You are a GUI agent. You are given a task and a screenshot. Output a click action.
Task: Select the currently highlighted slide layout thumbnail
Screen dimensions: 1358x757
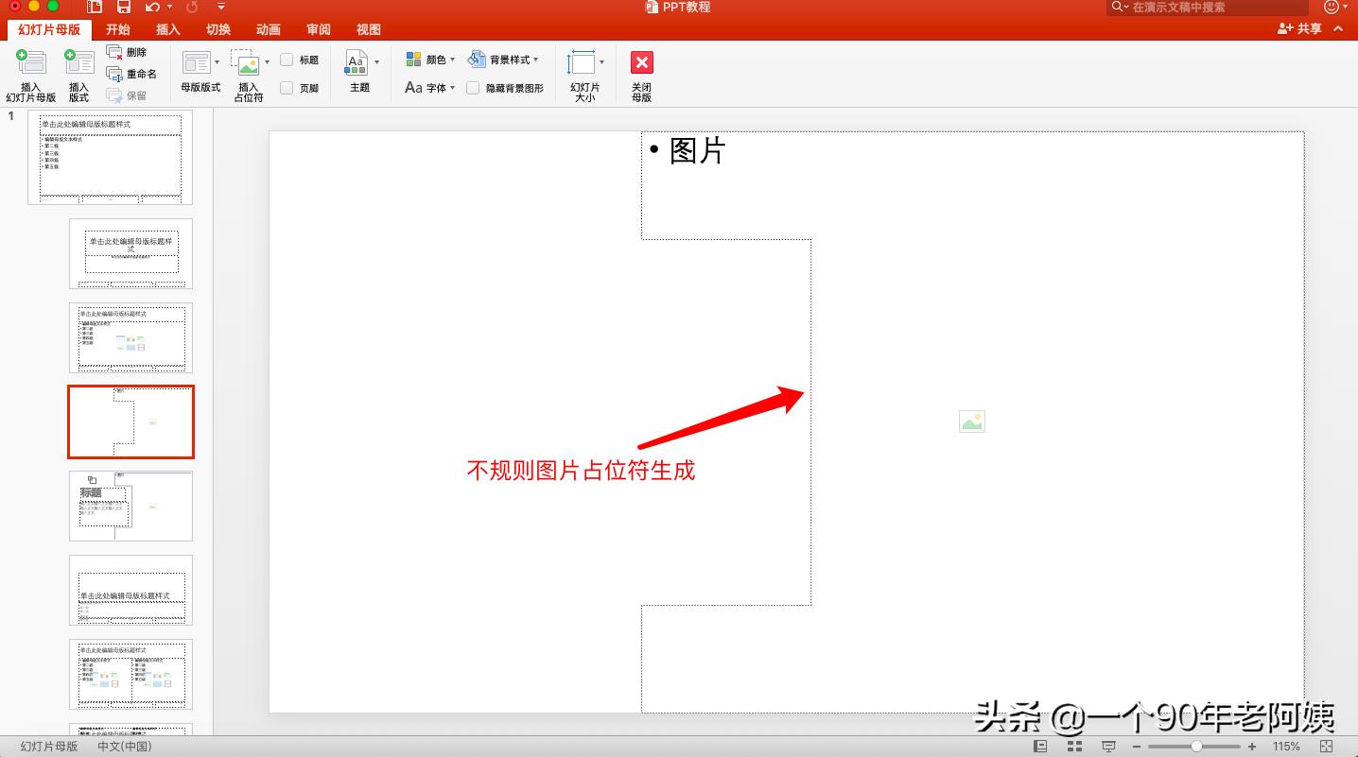click(x=131, y=422)
